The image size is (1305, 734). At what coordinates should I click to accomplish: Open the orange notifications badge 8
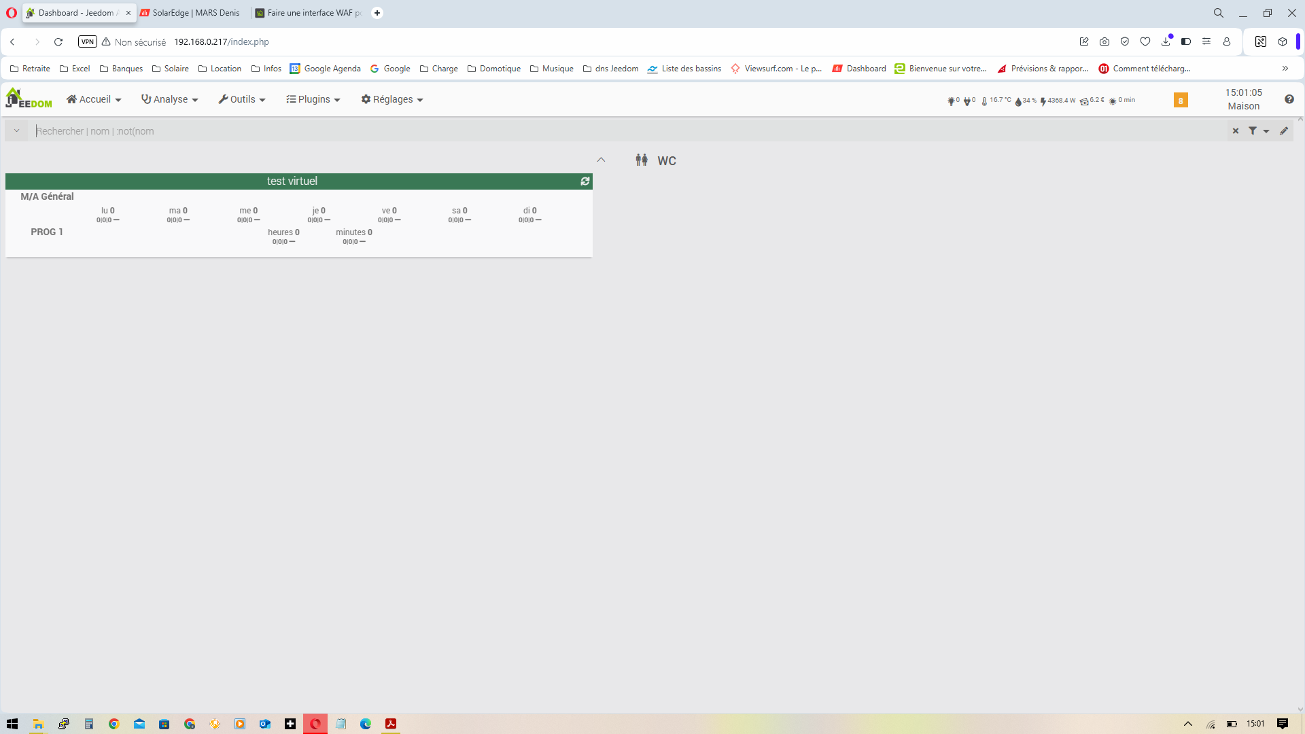1181,101
